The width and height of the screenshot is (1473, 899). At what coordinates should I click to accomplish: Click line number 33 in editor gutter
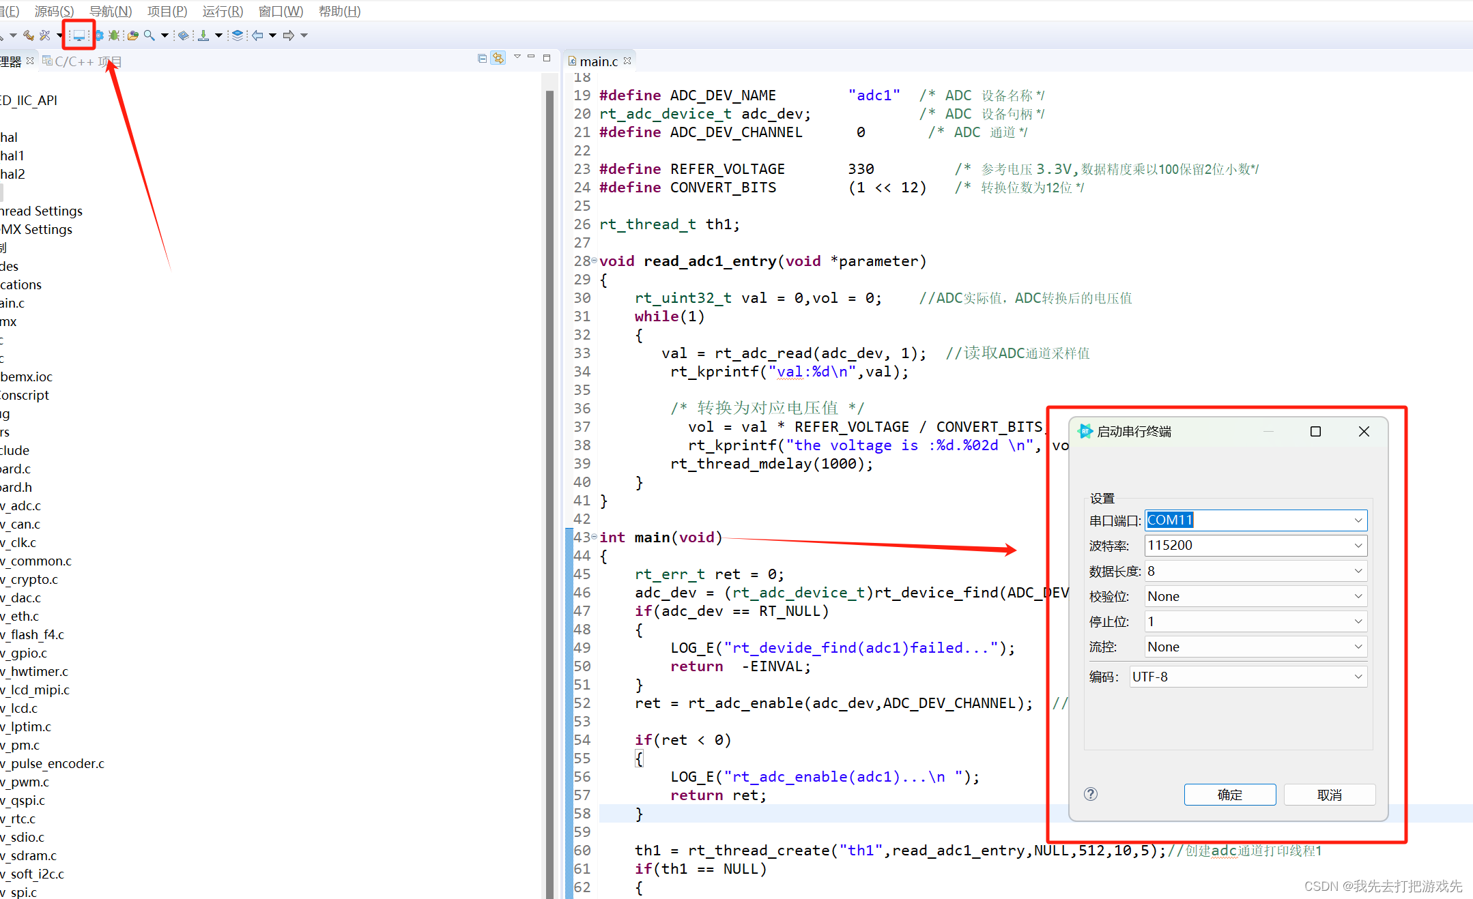click(582, 353)
